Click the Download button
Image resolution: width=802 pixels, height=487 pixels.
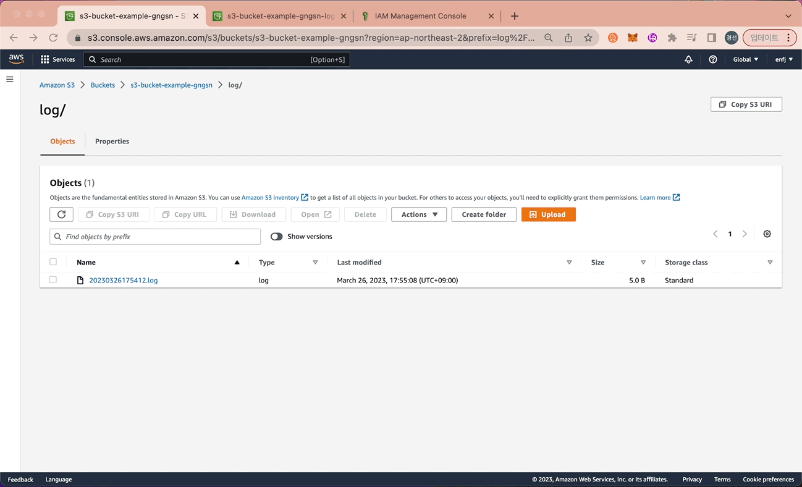coord(253,214)
